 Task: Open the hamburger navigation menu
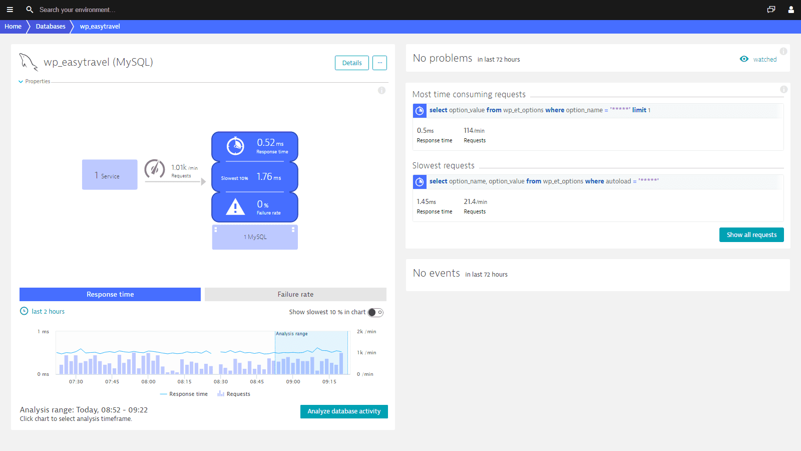(x=10, y=10)
